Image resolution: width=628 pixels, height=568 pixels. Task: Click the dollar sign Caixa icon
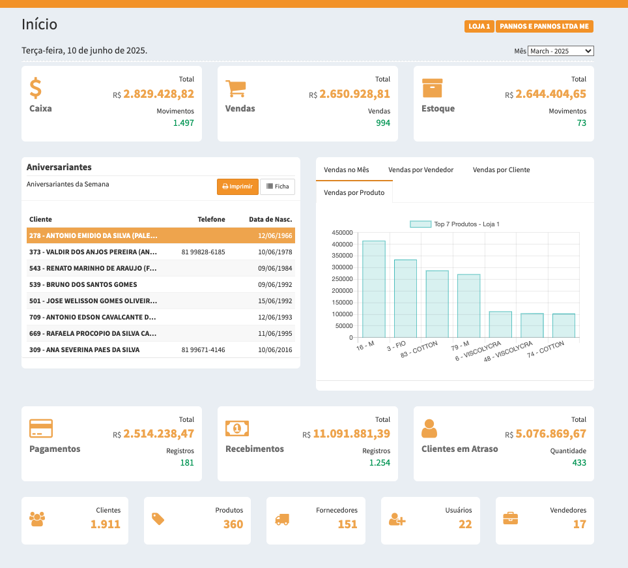coord(36,87)
